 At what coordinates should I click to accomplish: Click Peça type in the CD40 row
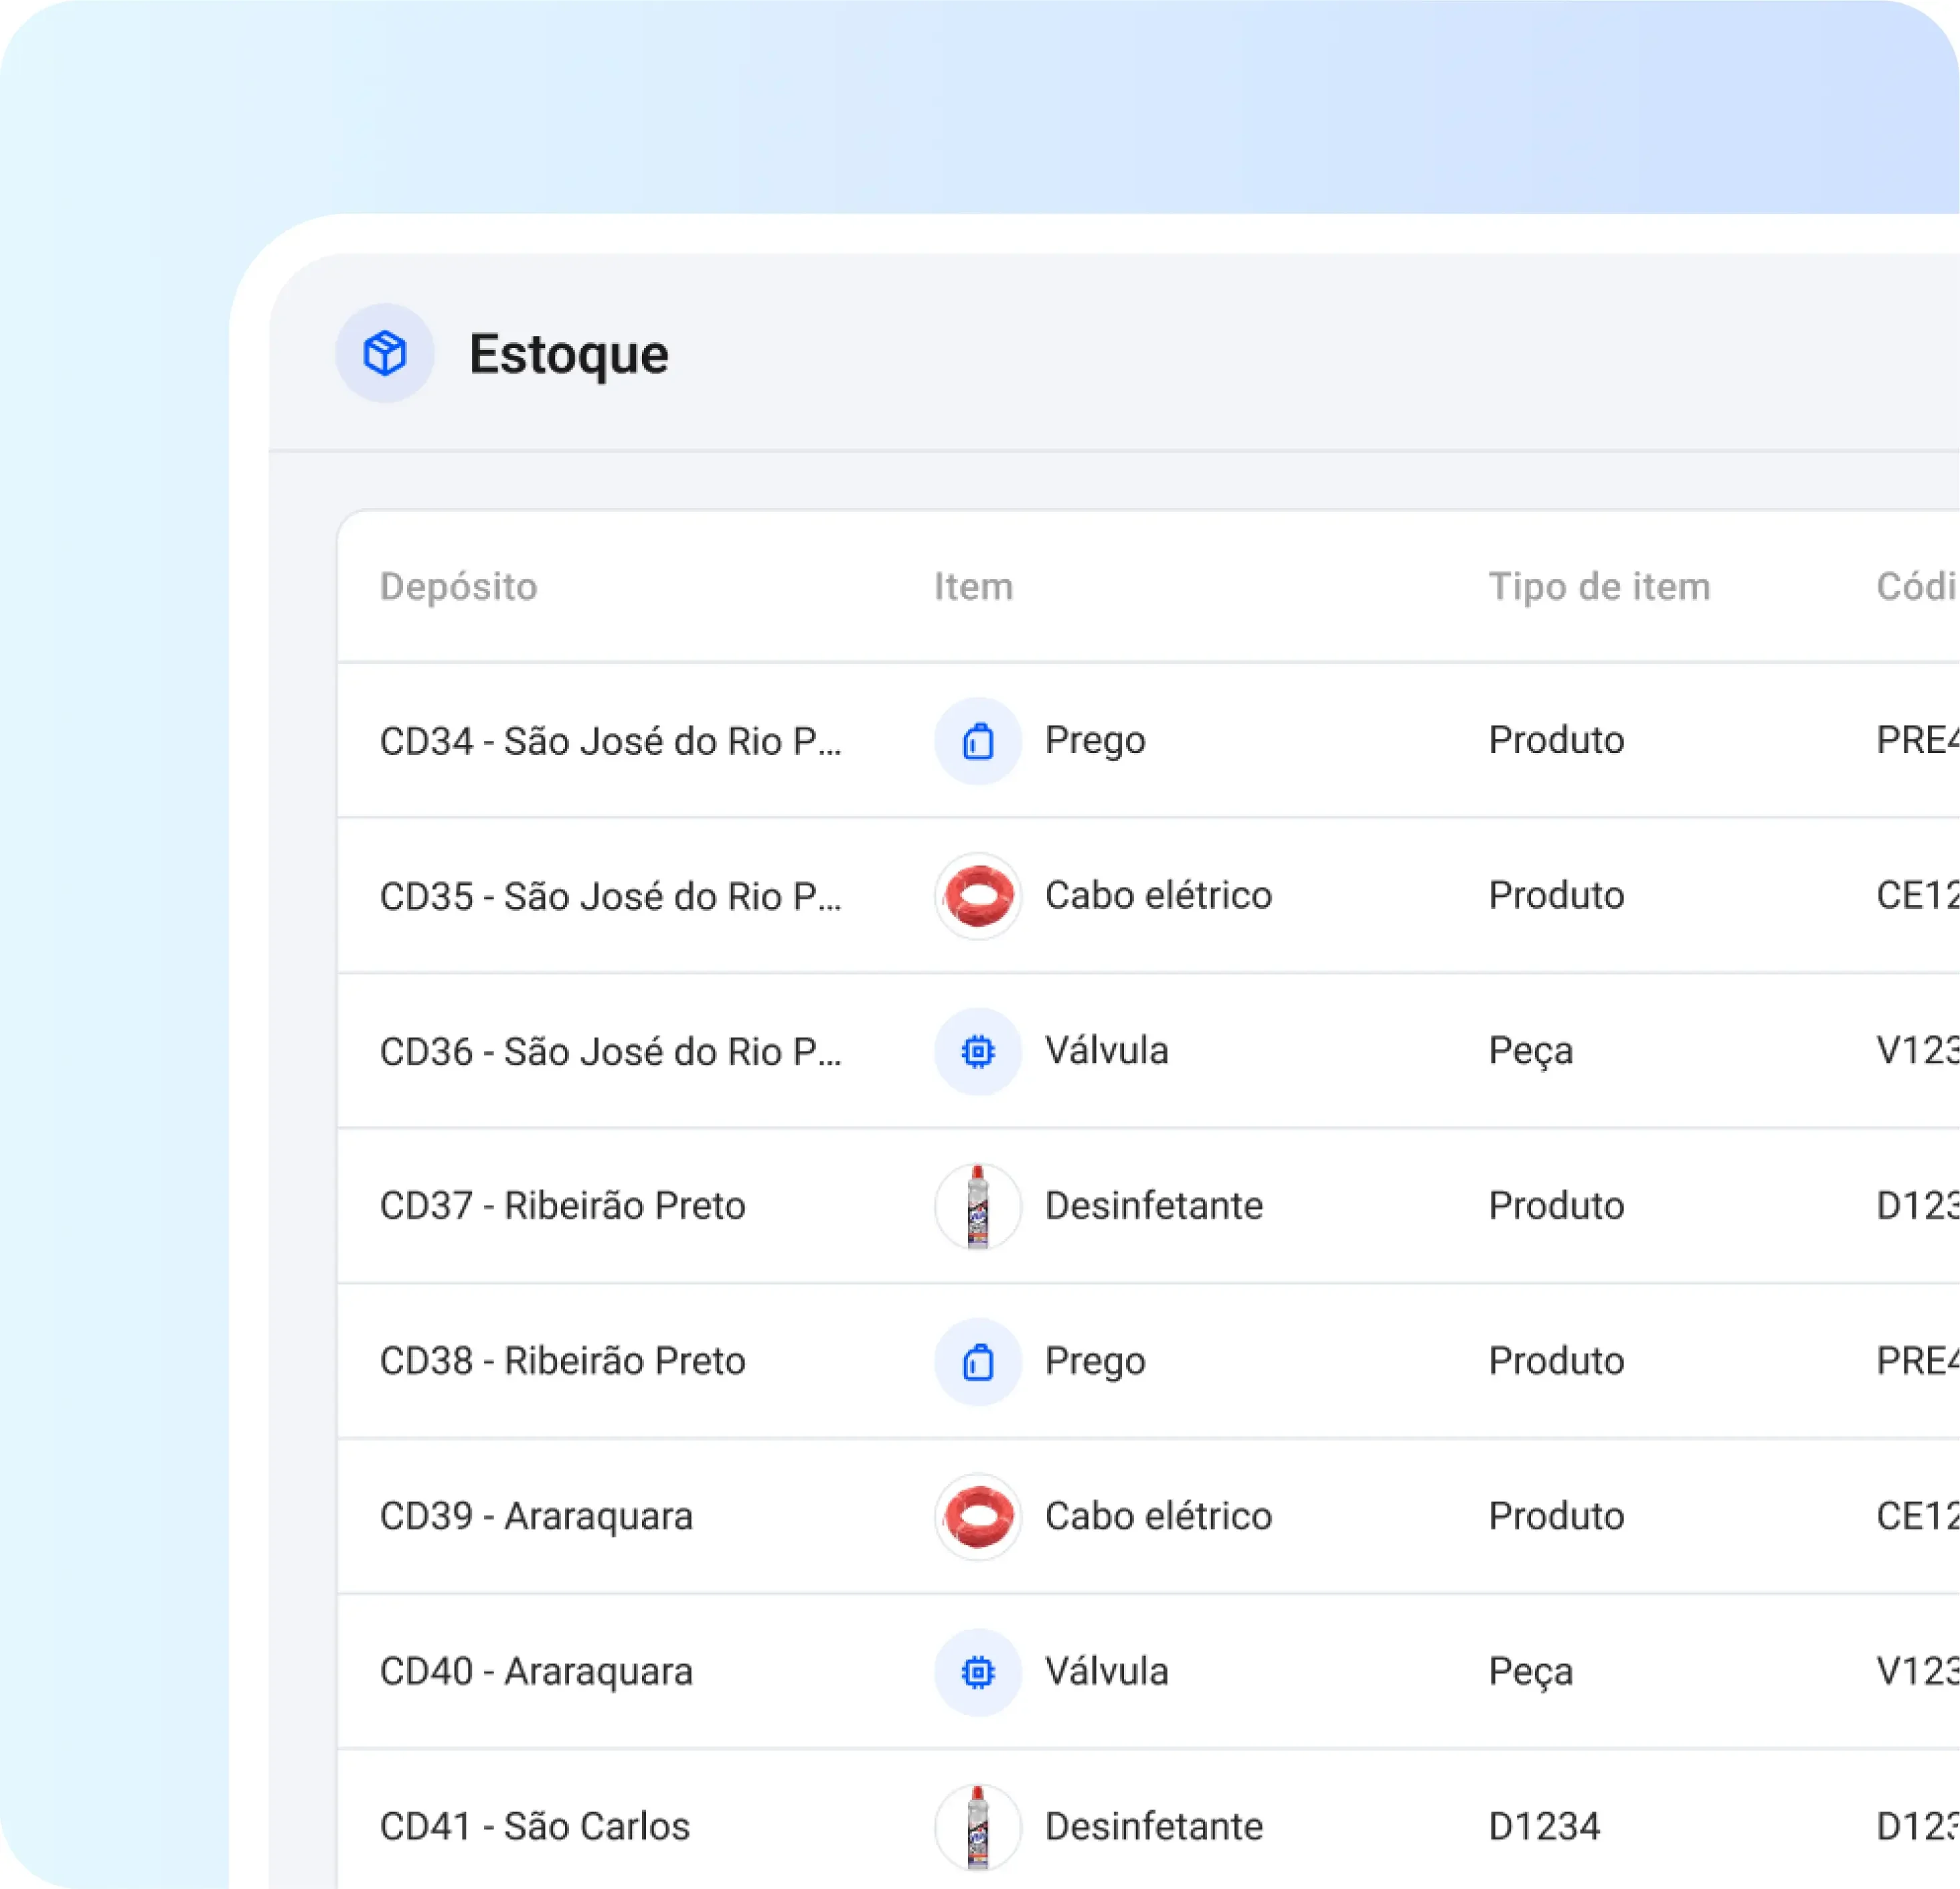[x=1530, y=1673]
